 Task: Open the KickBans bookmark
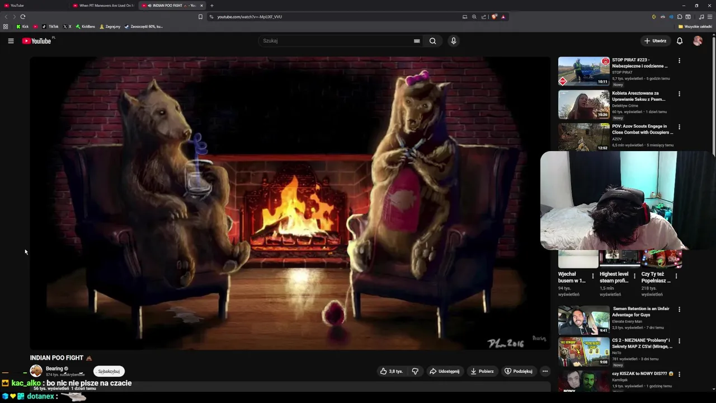(x=85, y=26)
